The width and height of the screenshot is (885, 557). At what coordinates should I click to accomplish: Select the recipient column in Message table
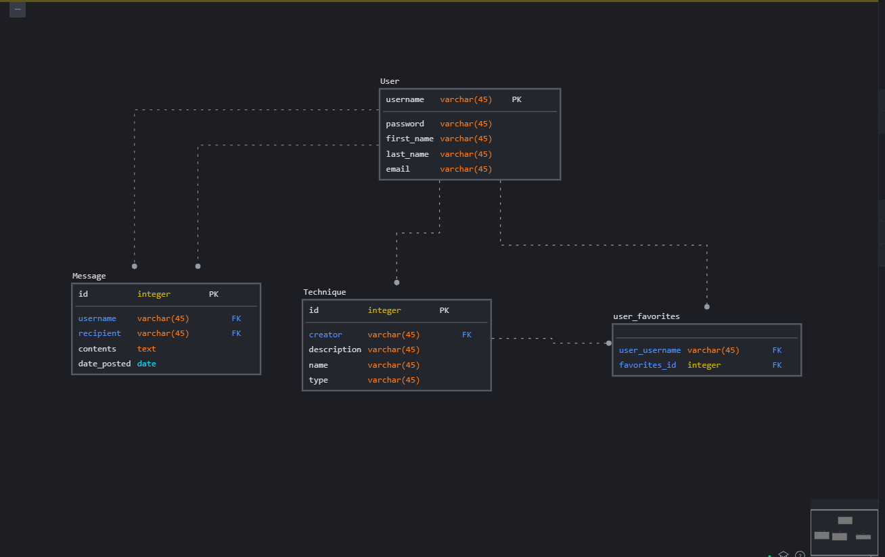99,333
